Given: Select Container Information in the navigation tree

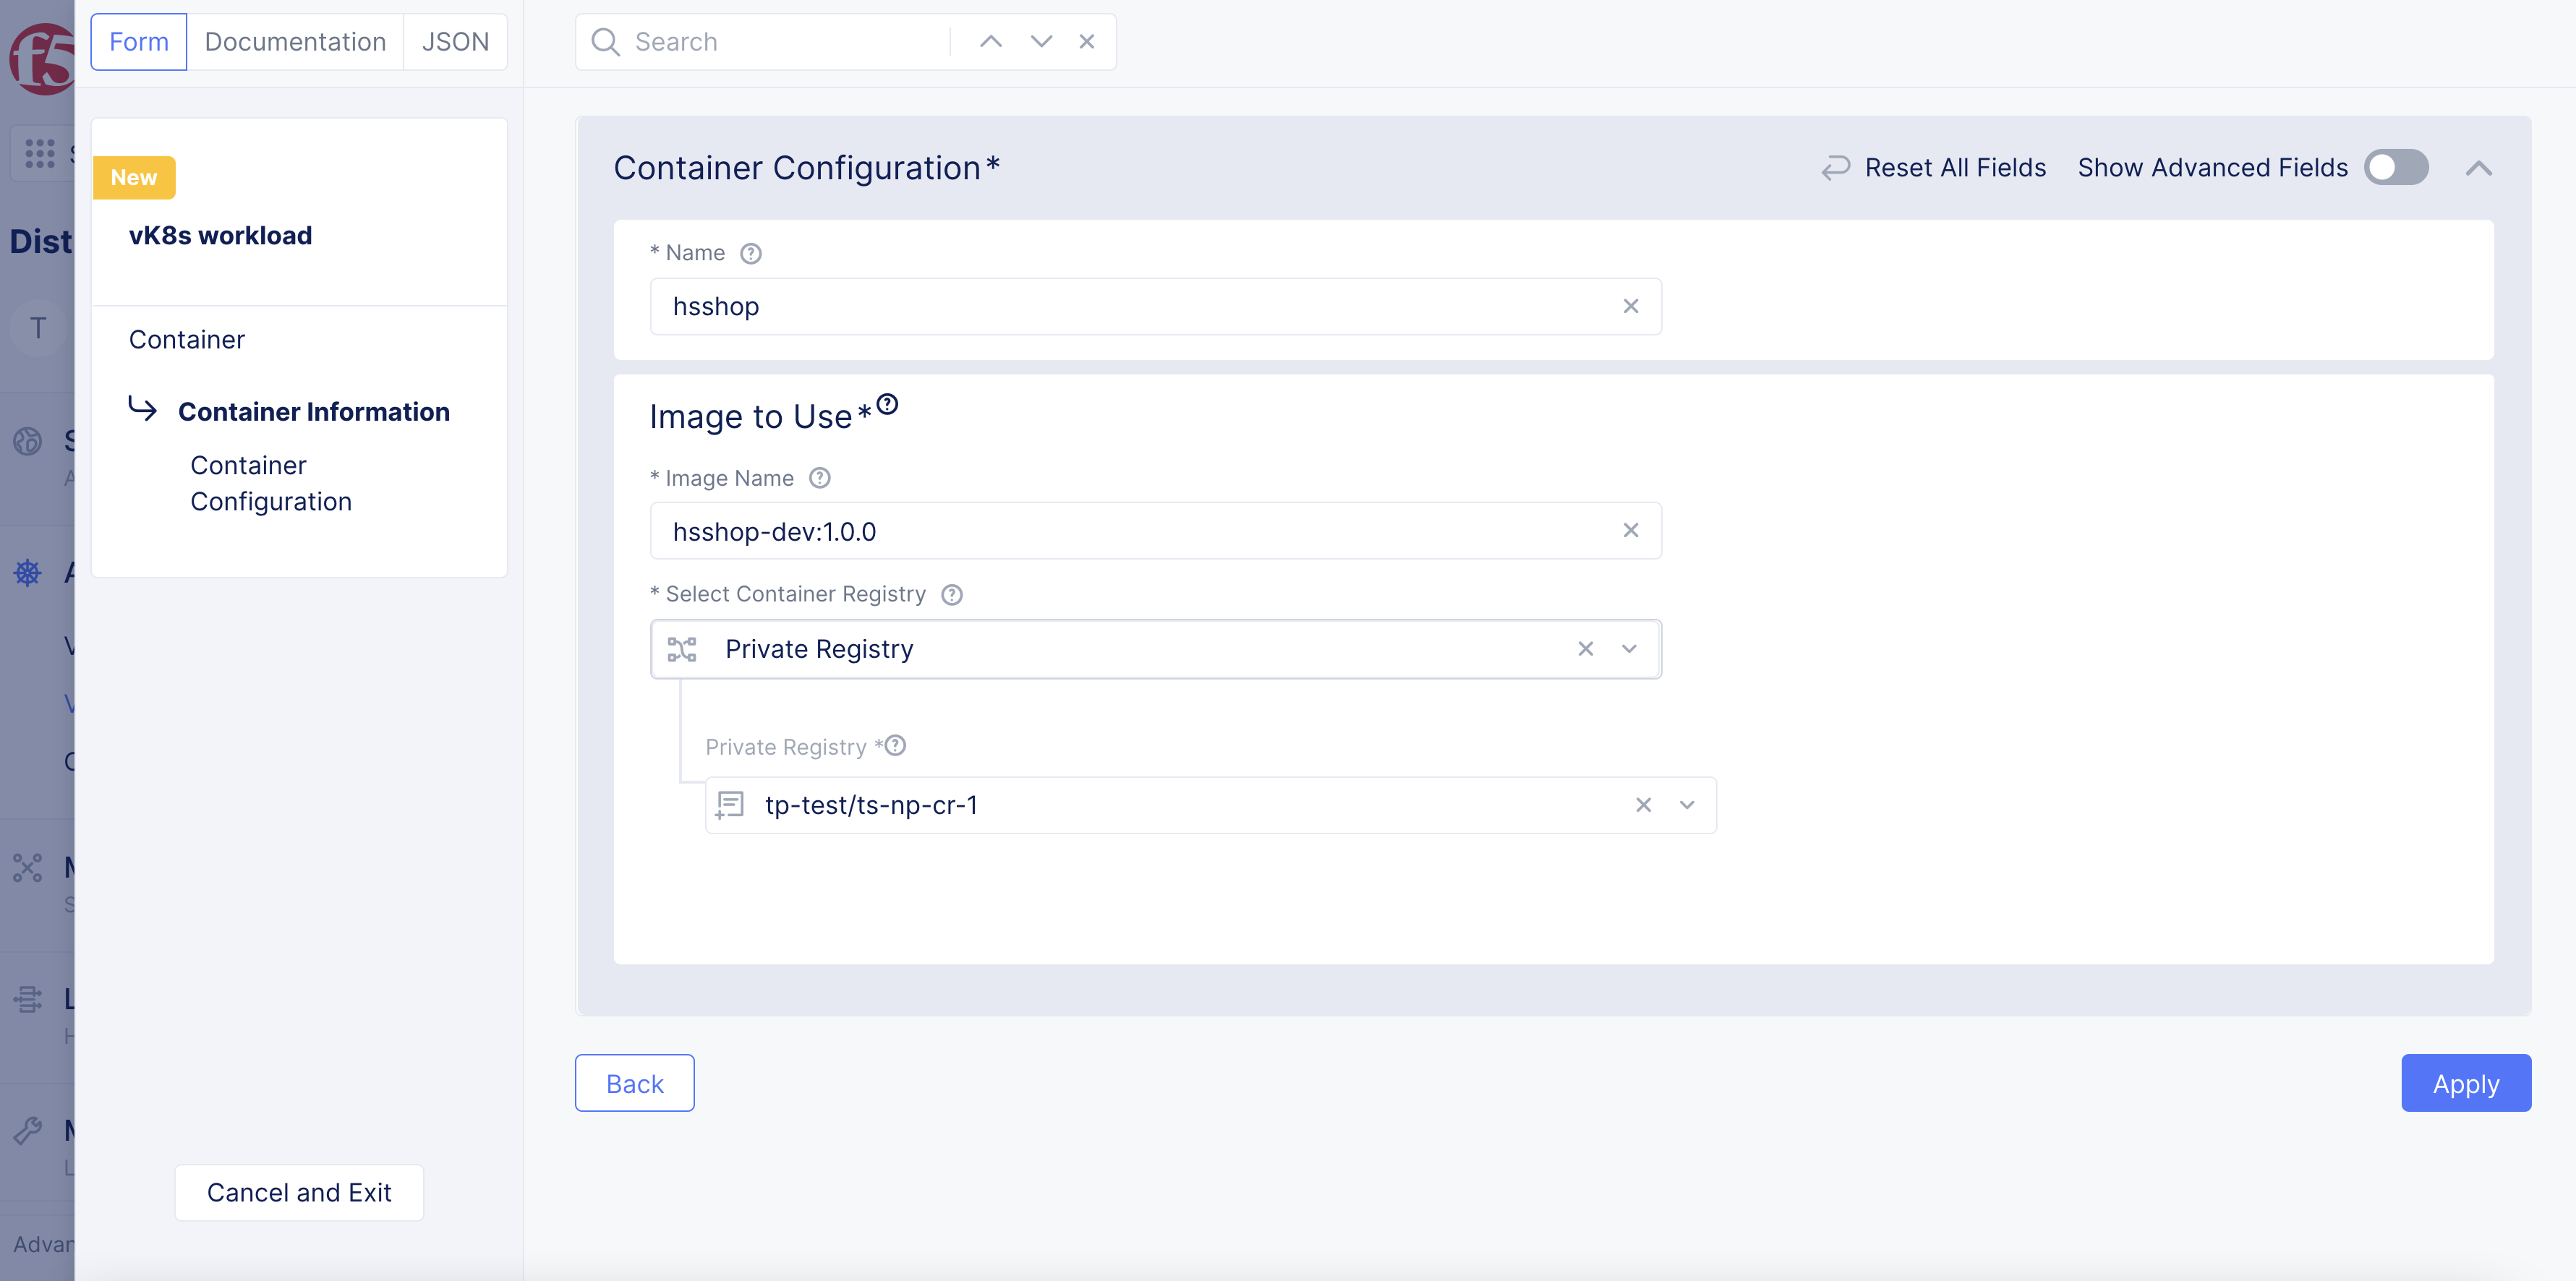Looking at the screenshot, I should (x=314, y=411).
